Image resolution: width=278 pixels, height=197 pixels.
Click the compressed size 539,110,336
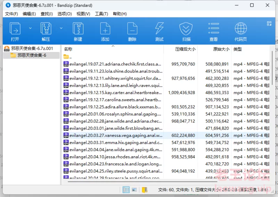183,114
